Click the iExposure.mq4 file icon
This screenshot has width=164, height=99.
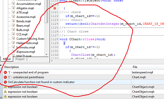coord(13,51)
